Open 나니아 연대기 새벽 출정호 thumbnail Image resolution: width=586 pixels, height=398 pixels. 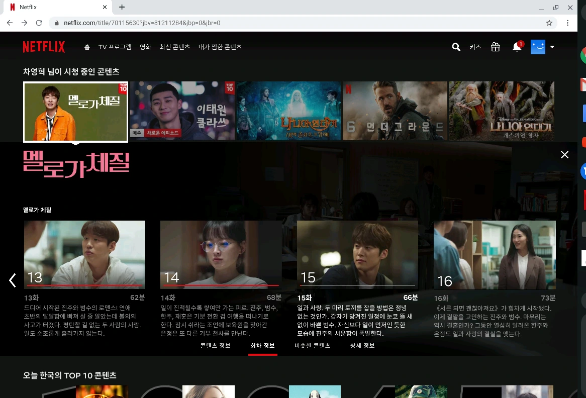[288, 111]
